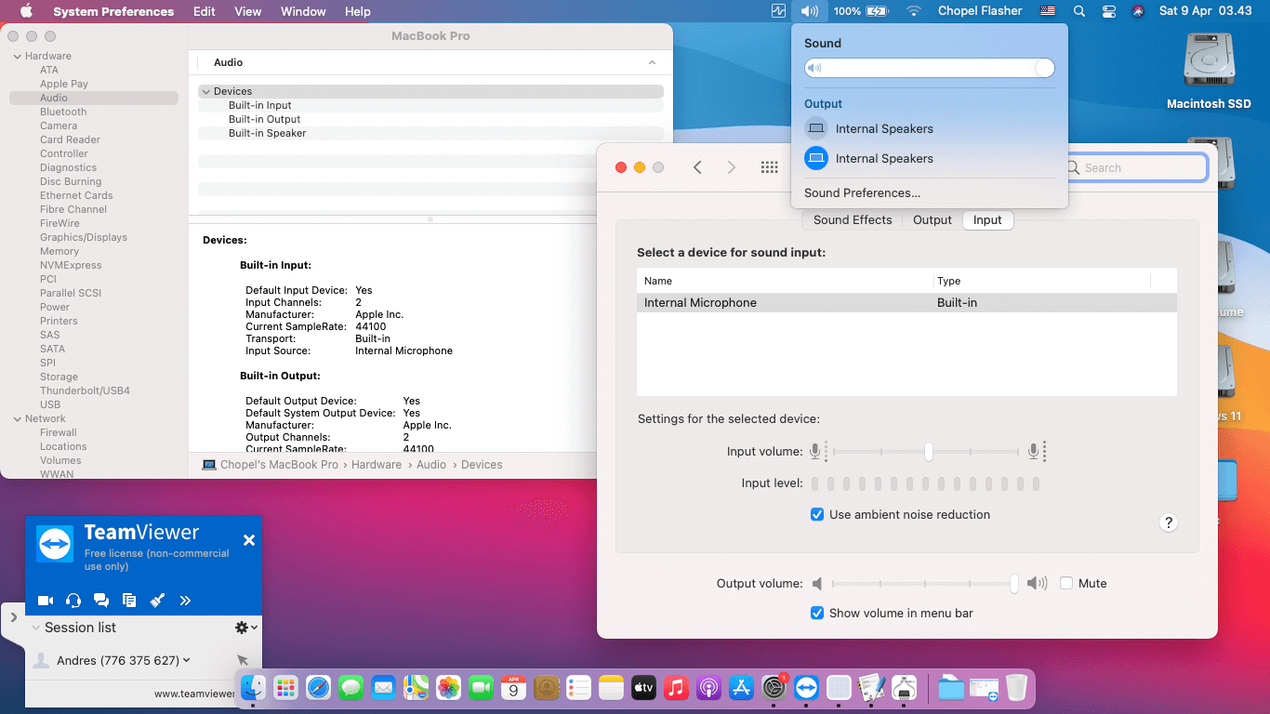This screenshot has width=1270, height=714.
Task: Switch to the Sound Effects tab
Action: [x=852, y=220]
